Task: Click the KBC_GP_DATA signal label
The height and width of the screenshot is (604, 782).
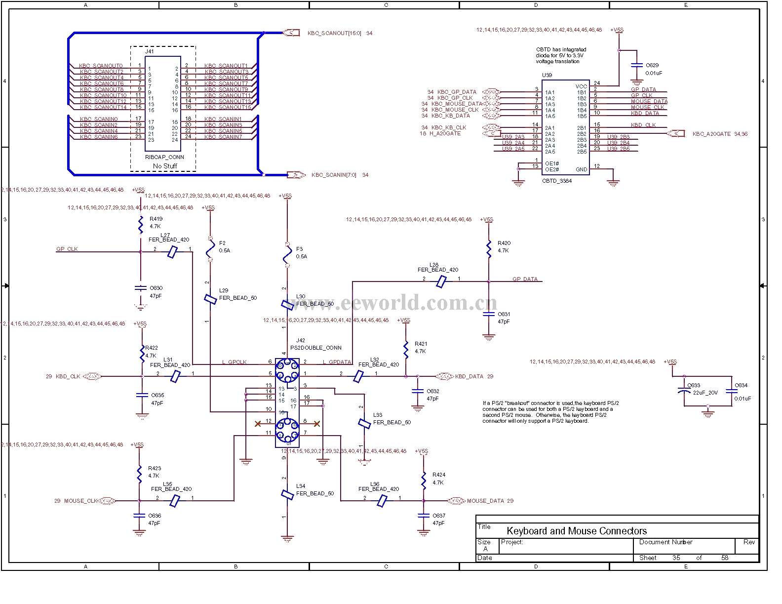Action: pos(457,92)
